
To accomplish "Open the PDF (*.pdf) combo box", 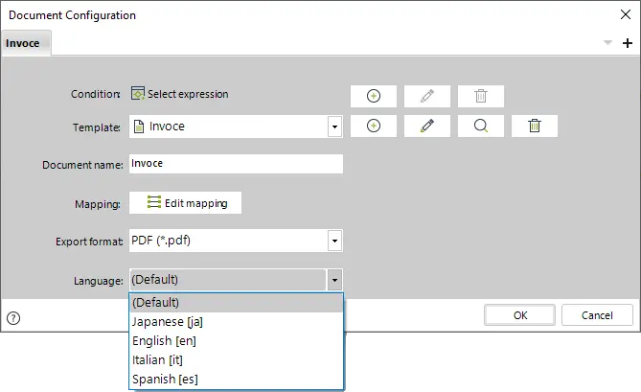I will (236, 241).
